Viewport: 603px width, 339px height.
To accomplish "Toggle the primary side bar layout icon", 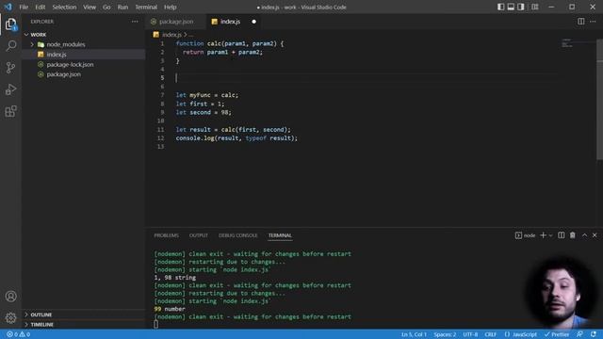I will tap(500, 7).
